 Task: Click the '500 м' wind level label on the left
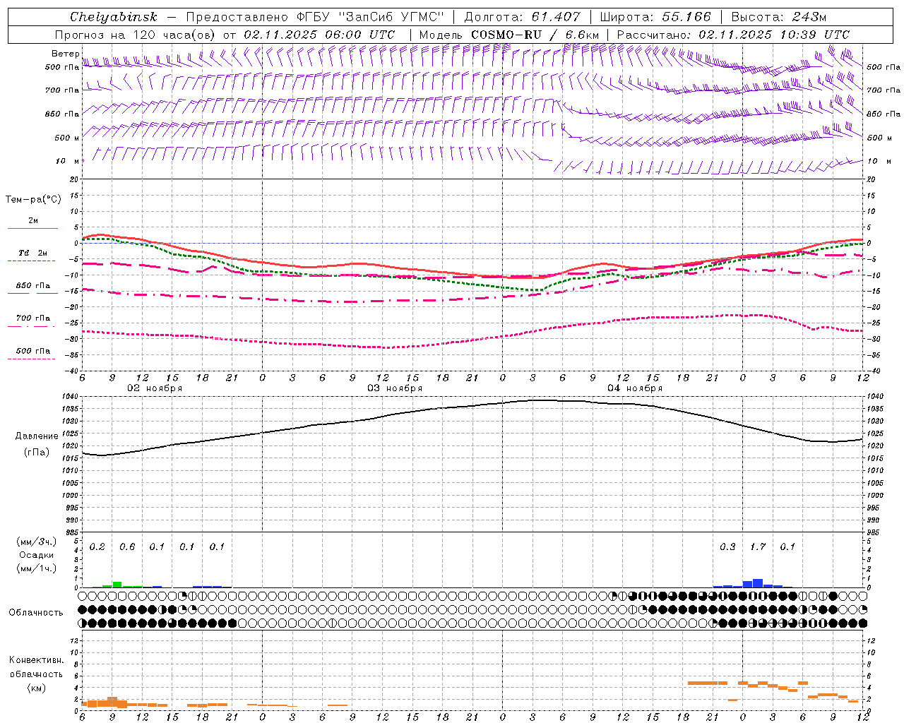coord(67,138)
